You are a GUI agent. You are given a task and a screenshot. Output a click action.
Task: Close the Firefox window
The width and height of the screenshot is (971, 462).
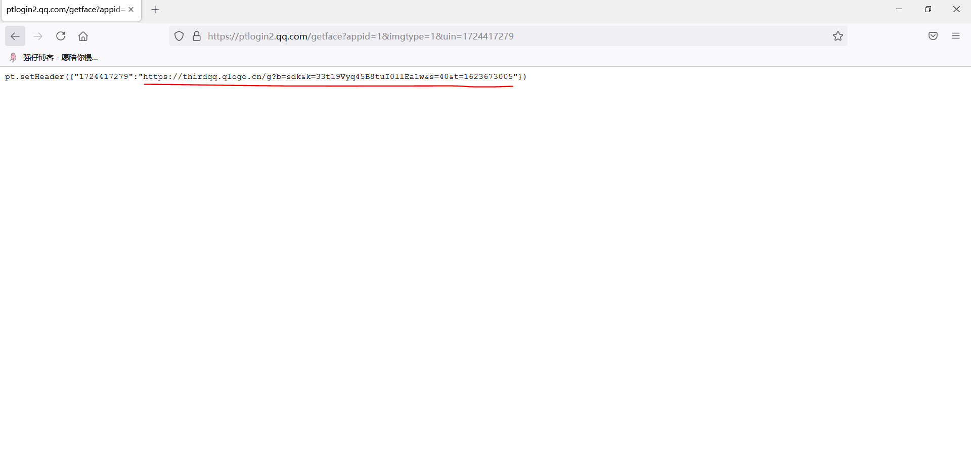pos(956,9)
